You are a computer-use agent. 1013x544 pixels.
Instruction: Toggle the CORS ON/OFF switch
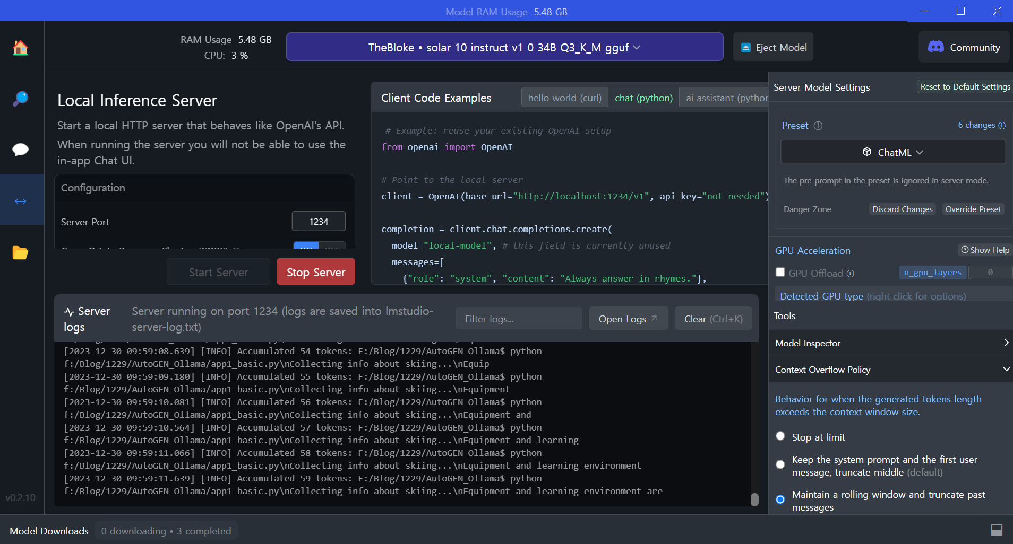click(320, 245)
